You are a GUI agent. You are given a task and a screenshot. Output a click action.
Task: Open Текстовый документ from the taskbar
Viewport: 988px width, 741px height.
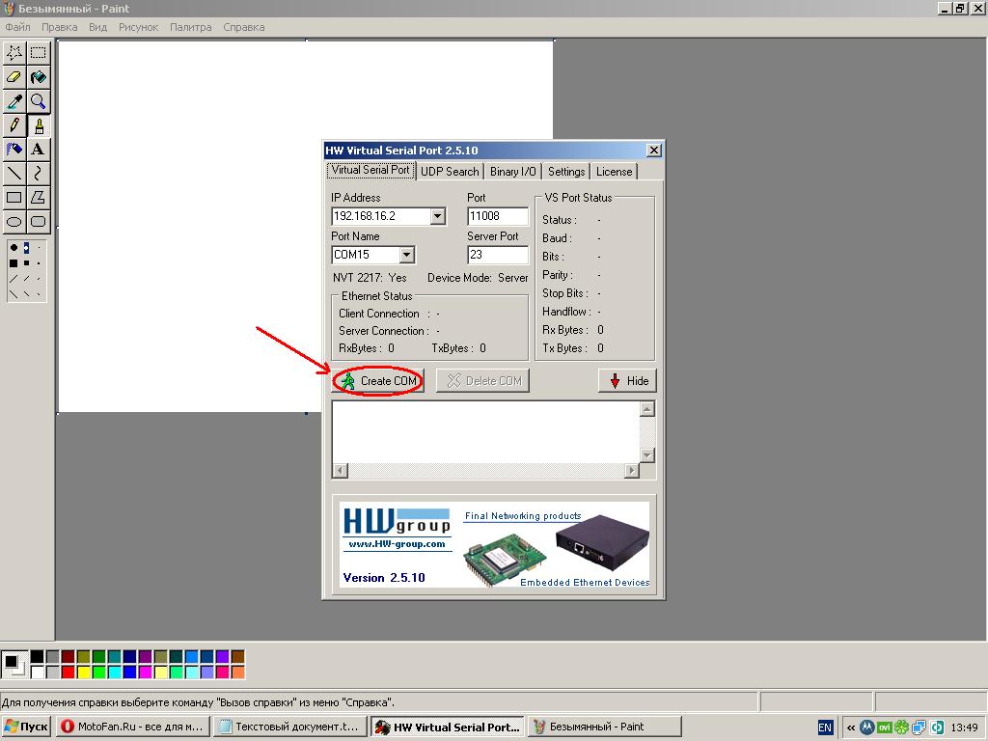[289, 727]
